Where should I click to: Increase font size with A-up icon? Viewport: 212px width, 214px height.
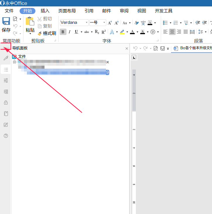tap(110, 23)
